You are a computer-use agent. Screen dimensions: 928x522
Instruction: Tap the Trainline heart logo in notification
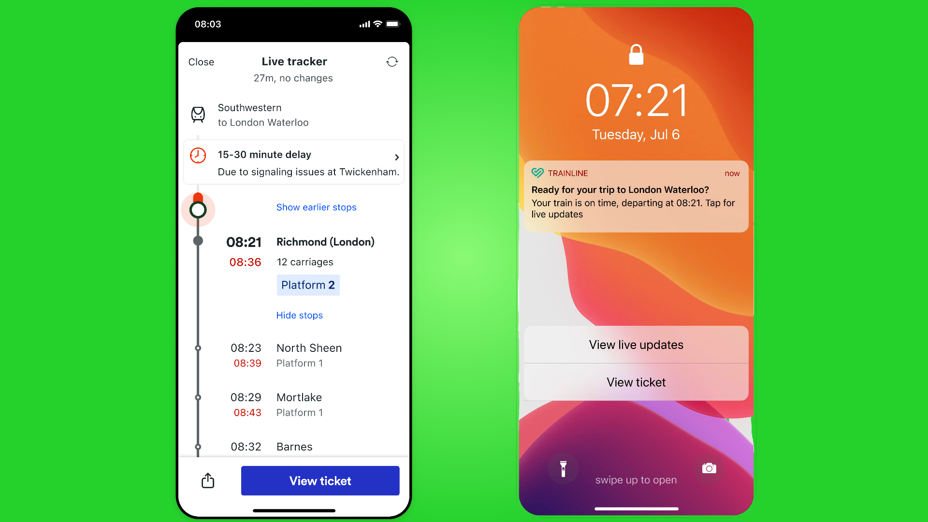click(537, 174)
